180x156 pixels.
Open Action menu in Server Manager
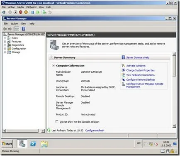click(x=15, y=24)
